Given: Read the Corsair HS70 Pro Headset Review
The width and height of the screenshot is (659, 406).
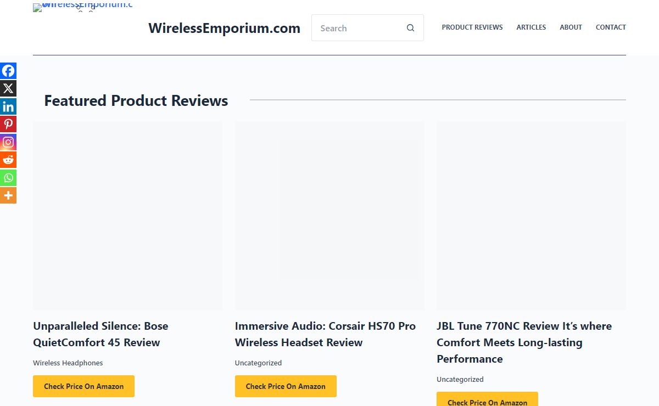Looking at the screenshot, I should [x=325, y=334].
